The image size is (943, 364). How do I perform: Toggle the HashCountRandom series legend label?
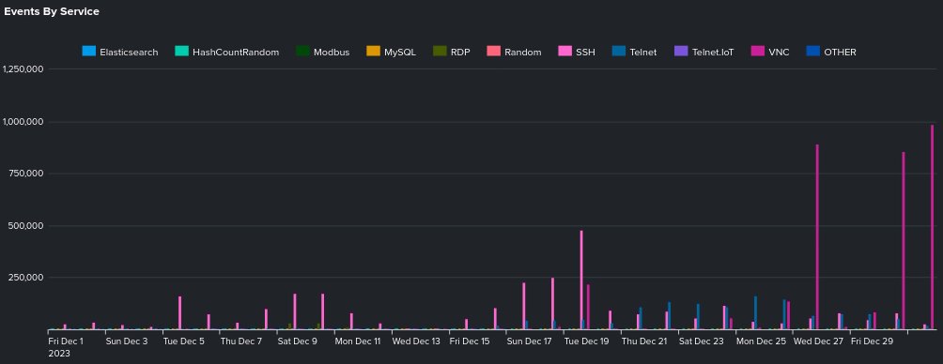pos(236,53)
